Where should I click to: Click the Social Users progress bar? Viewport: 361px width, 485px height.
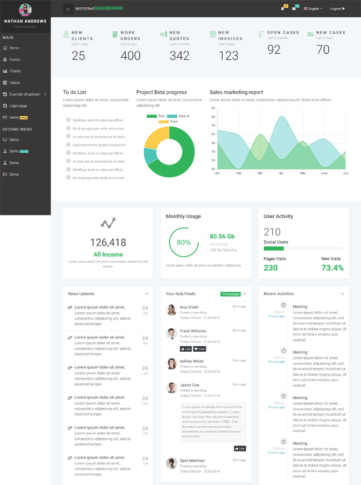[303, 248]
